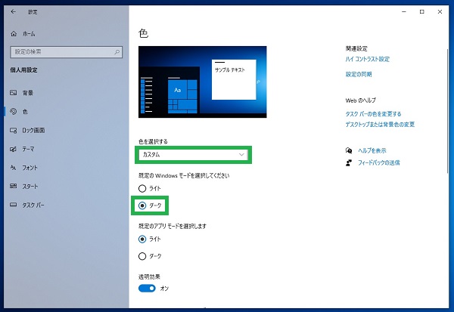This screenshot has width=454, height=312.
Task: Click the 色 color palette icon
Action: pyautogui.click(x=13, y=112)
